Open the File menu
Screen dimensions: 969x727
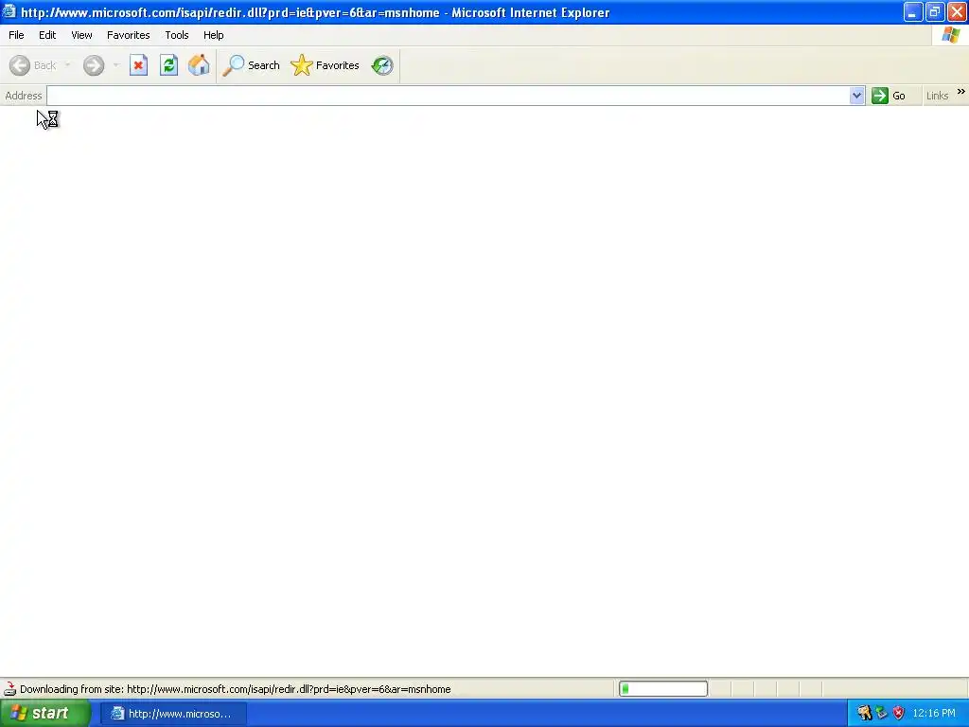pyautogui.click(x=16, y=35)
